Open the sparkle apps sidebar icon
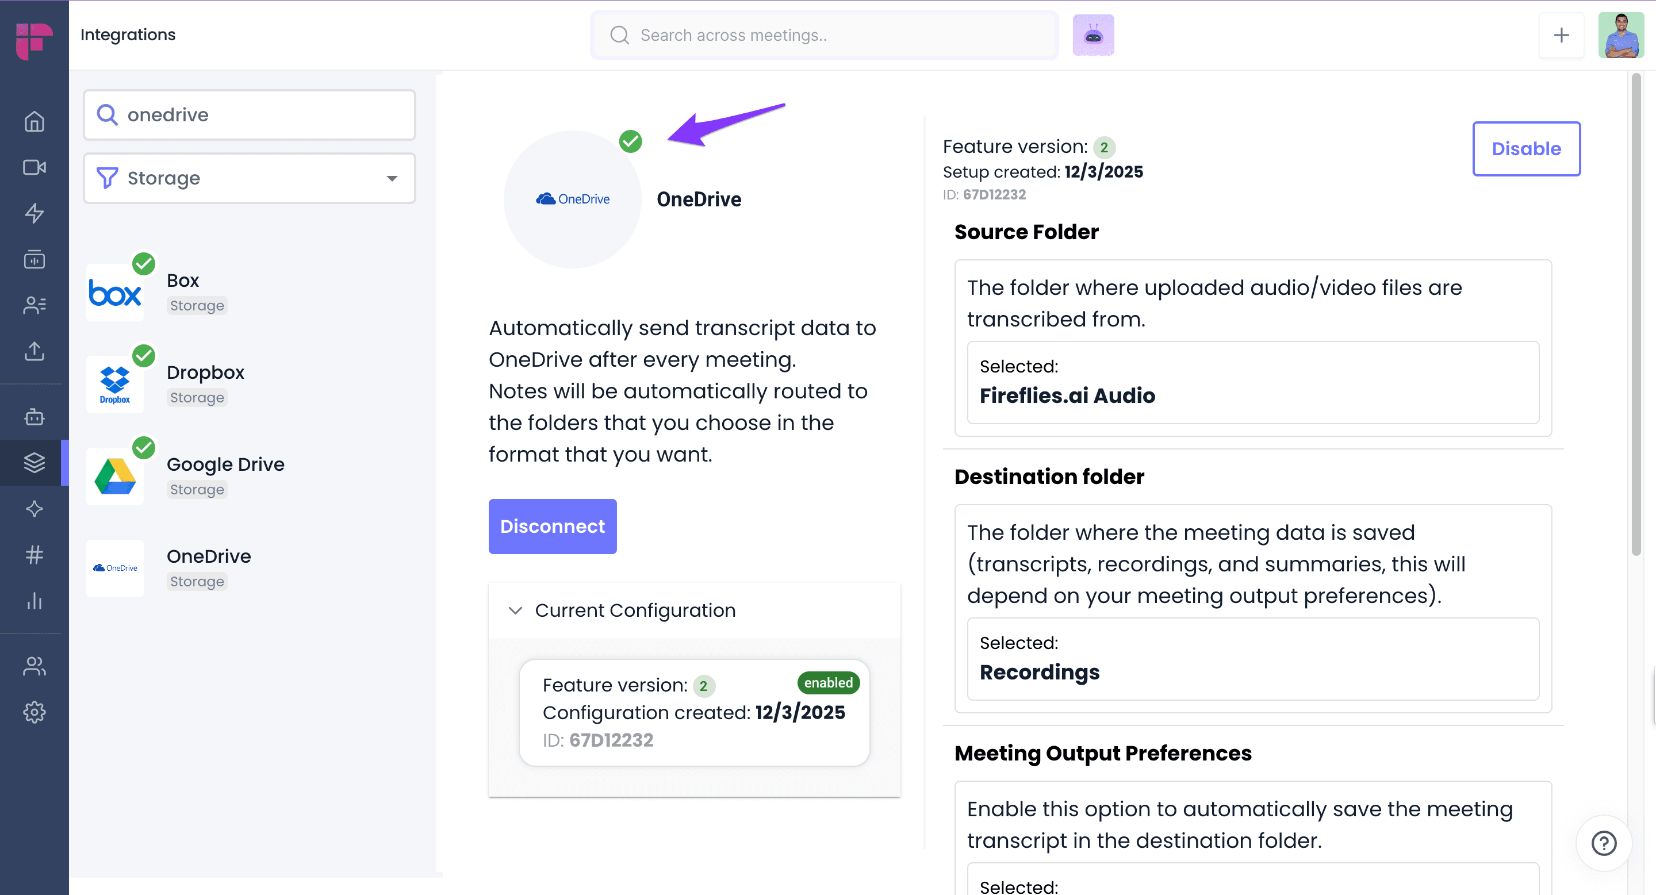Image resolution: width=1656 pixels, height=895 pixels. tap(34, 509)
